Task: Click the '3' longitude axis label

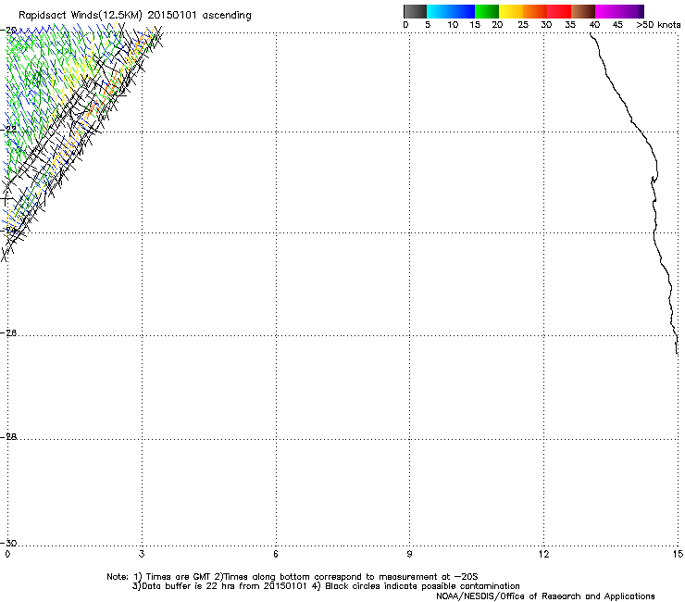Action: pyautogui.click(x=142, y=555)
